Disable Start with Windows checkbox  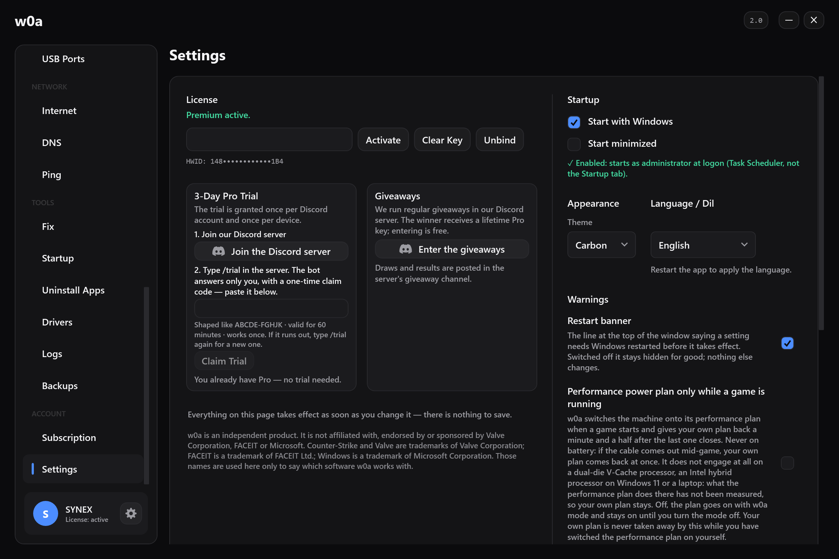574,122
